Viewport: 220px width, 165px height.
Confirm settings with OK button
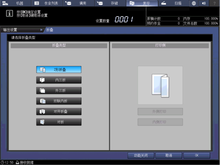(197, 155)
